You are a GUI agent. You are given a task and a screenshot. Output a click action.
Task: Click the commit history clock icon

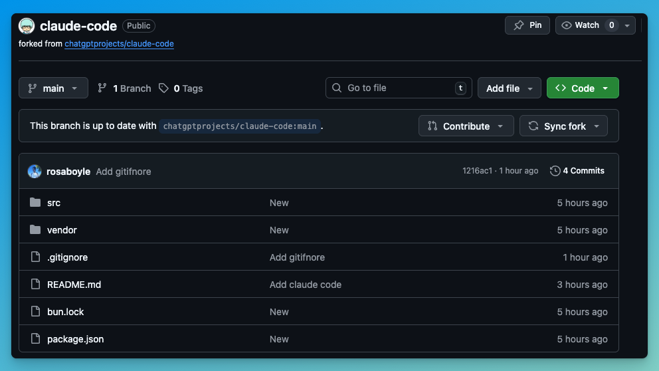click(x=555, y=171)
